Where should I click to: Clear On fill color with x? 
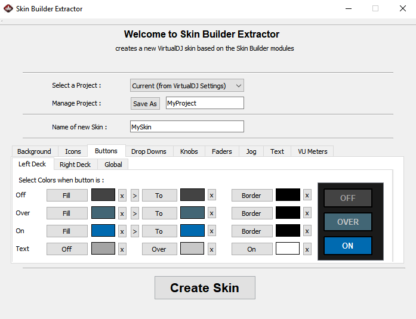click(x=122, y=231)
